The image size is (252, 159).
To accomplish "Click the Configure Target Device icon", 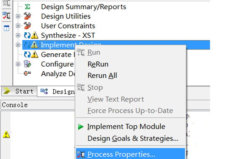I will pyautogui.click(x=27, y=64).
